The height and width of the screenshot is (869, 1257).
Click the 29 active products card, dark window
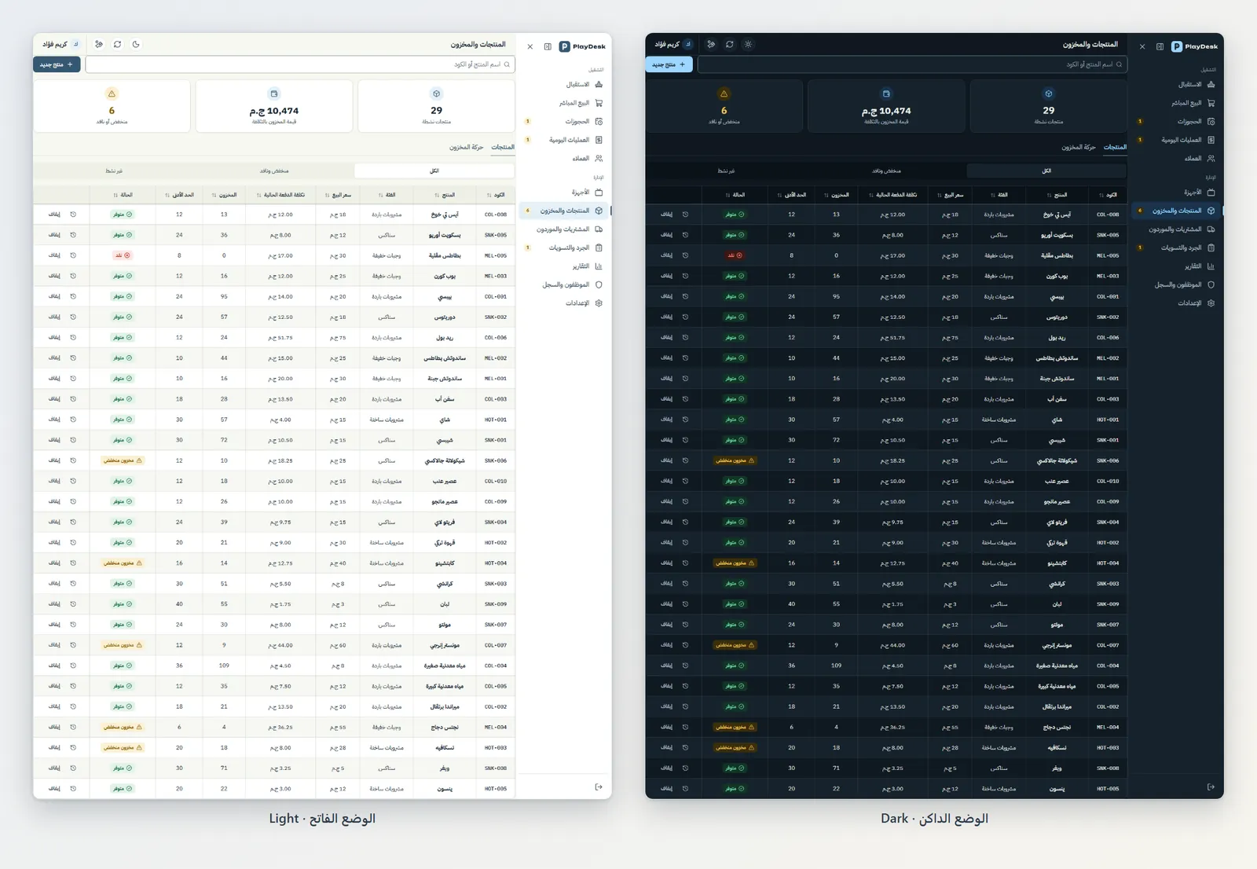(x=1048, y=106)
